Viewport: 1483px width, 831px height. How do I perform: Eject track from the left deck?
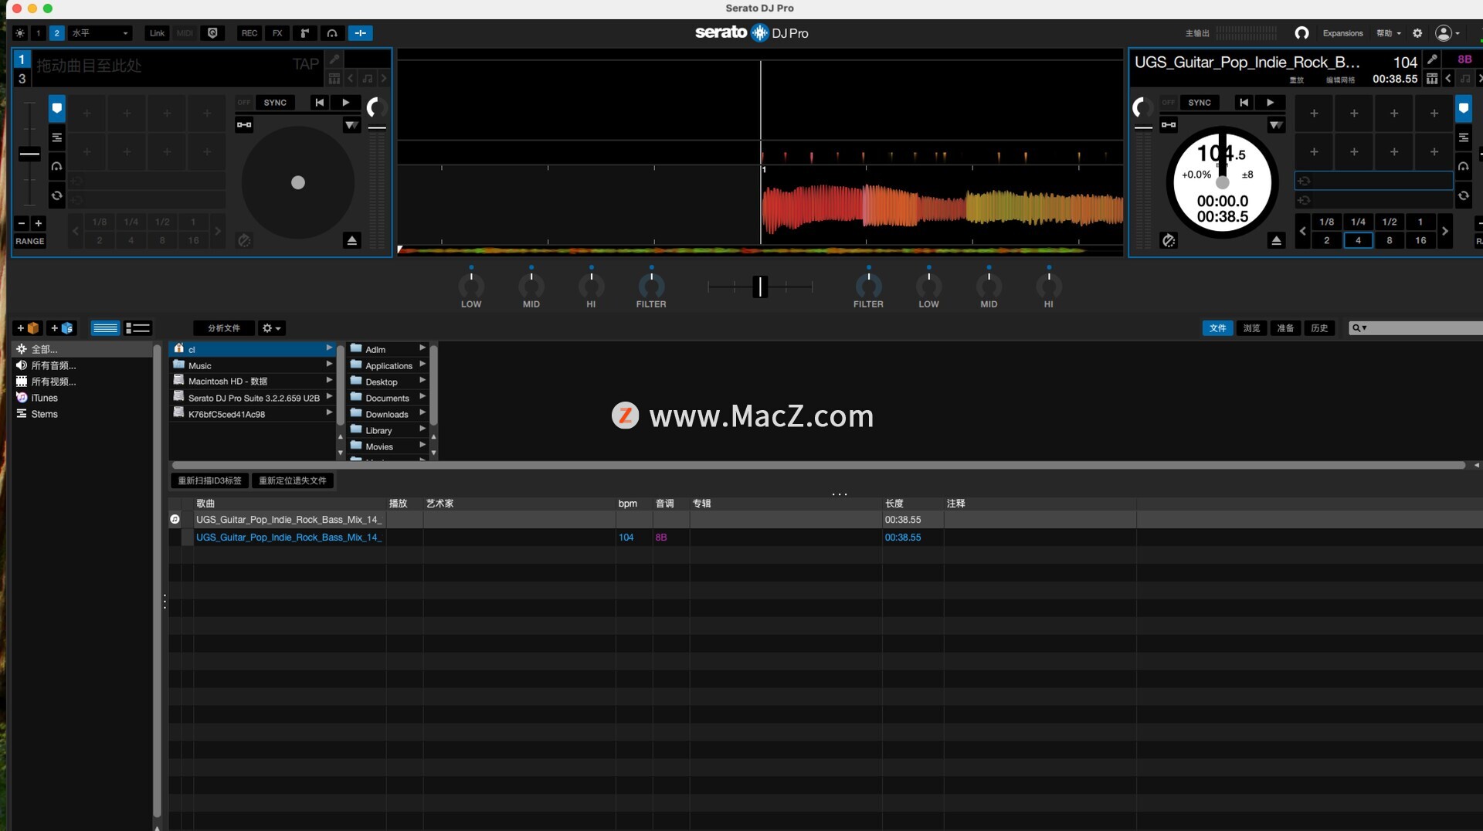tap(351, 241)
